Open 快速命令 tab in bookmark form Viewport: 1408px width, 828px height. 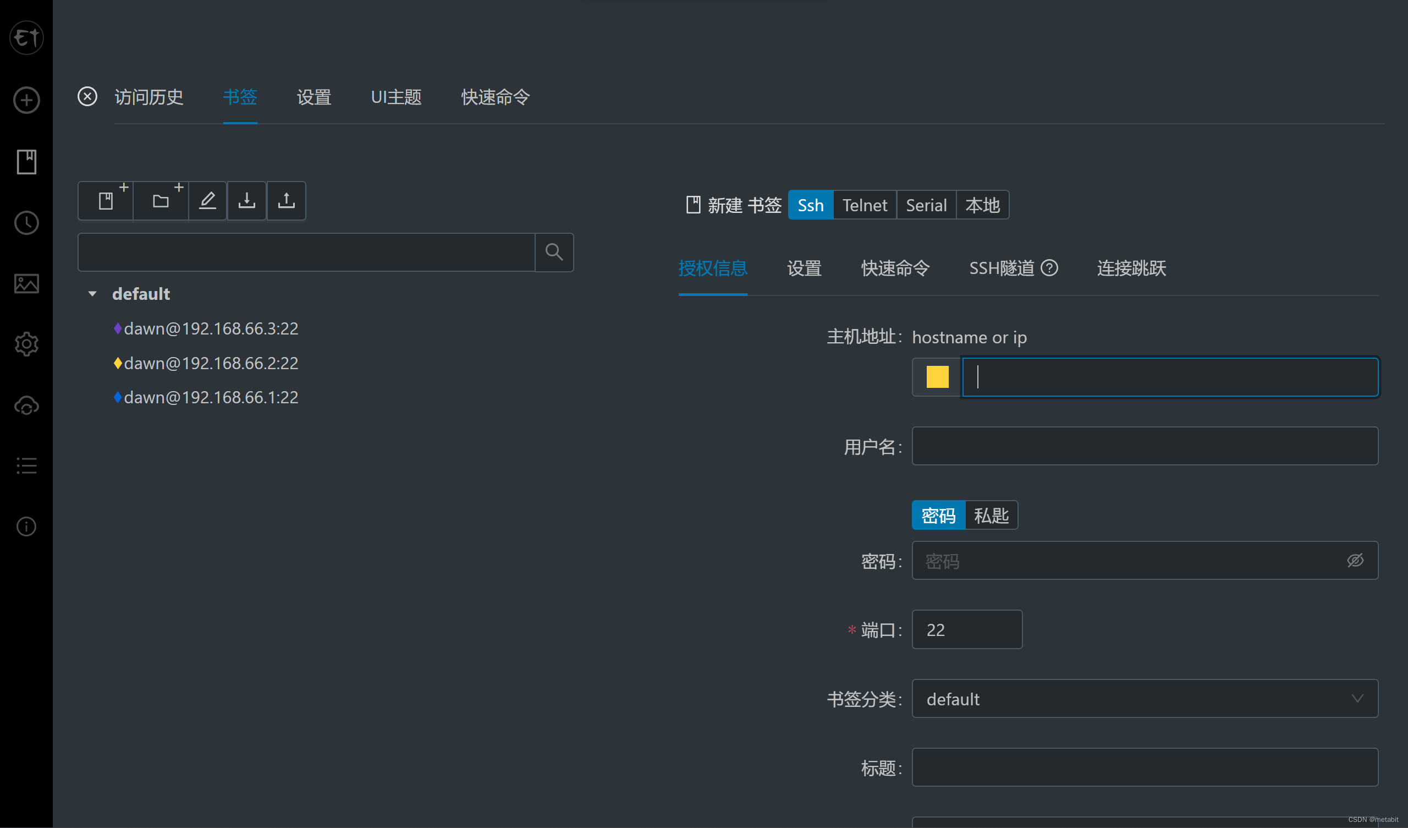point(895,268)
